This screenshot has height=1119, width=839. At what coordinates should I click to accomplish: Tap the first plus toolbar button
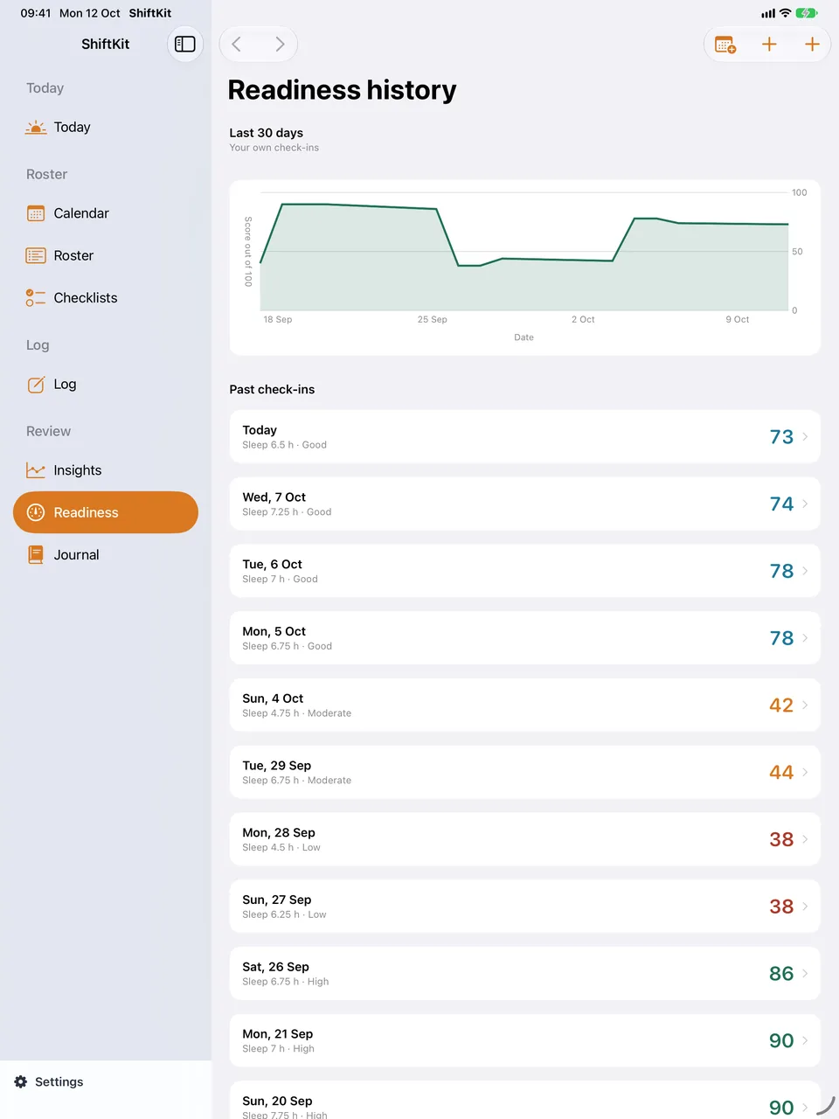click(x=769, y=44)
